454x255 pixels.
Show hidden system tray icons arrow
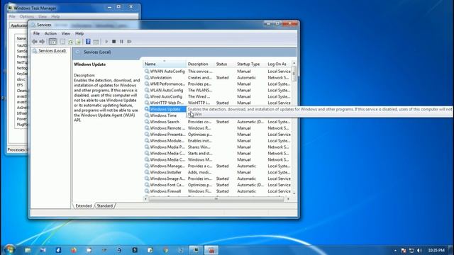point(395,250)
